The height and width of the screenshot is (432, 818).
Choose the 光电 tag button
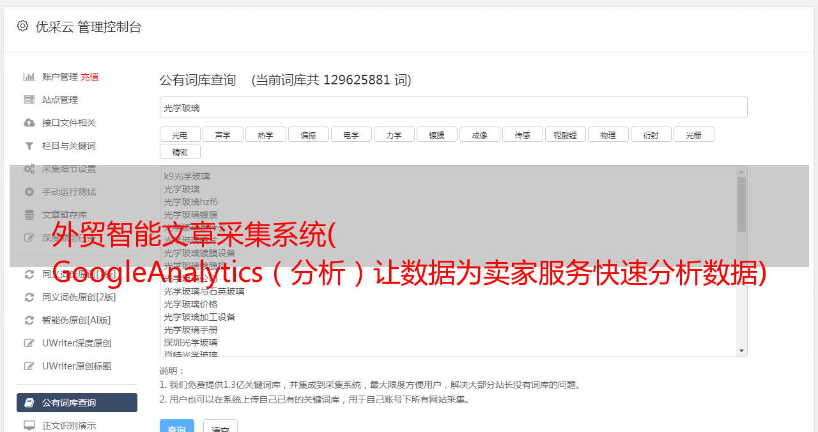(x=180, y=134)
